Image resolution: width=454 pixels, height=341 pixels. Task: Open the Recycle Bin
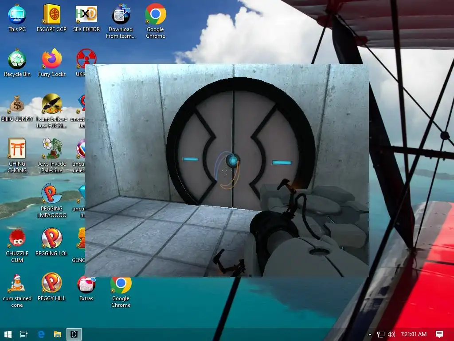17,63
